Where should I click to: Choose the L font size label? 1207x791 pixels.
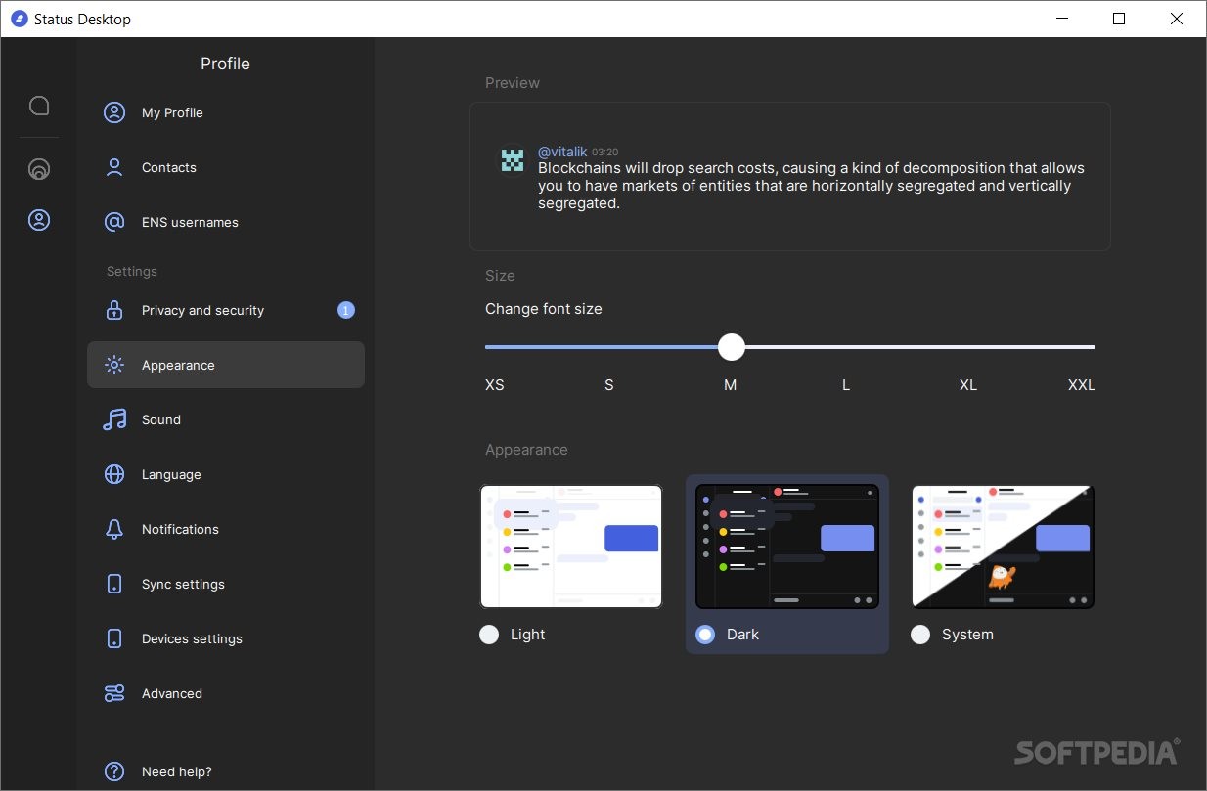coord(846,385)
